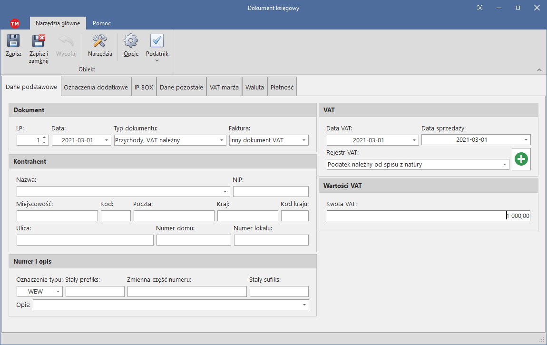Collapse the ribbon with chevron arrow
547x345 pixels.
(539, 70)
